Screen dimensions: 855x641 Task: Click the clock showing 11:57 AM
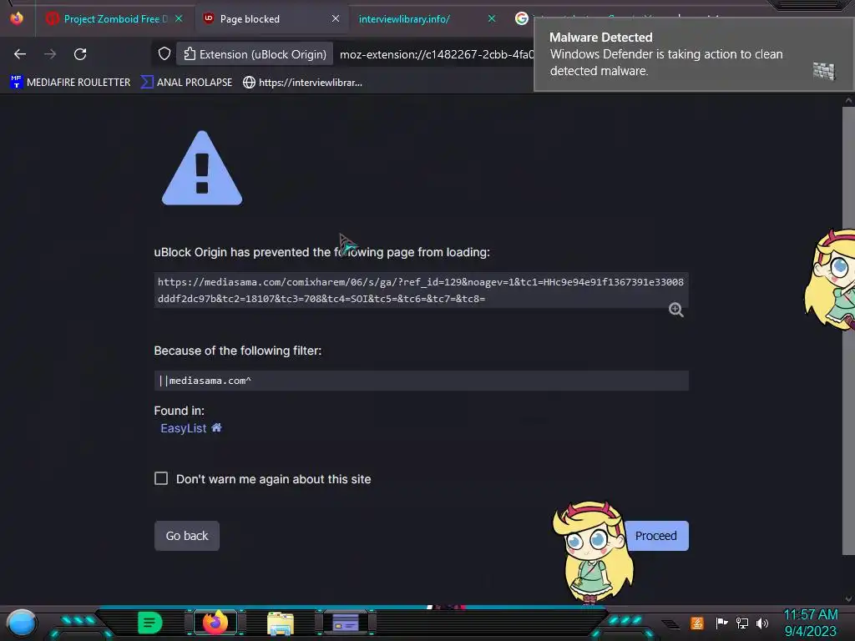(x=810, y=615)
